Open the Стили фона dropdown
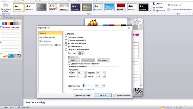This screenshot has width=193, height=109. tap(175, 5)
